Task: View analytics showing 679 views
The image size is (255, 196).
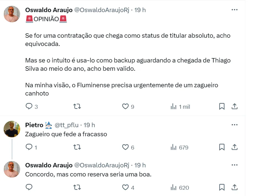Action: click(173, 147)
